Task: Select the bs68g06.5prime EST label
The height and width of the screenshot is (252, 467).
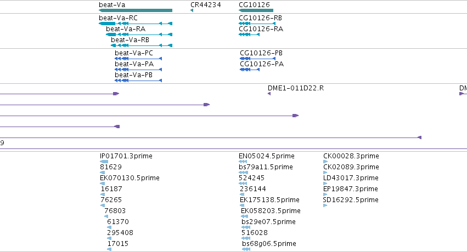Action: pyautogui.click(x=269, y=244)
